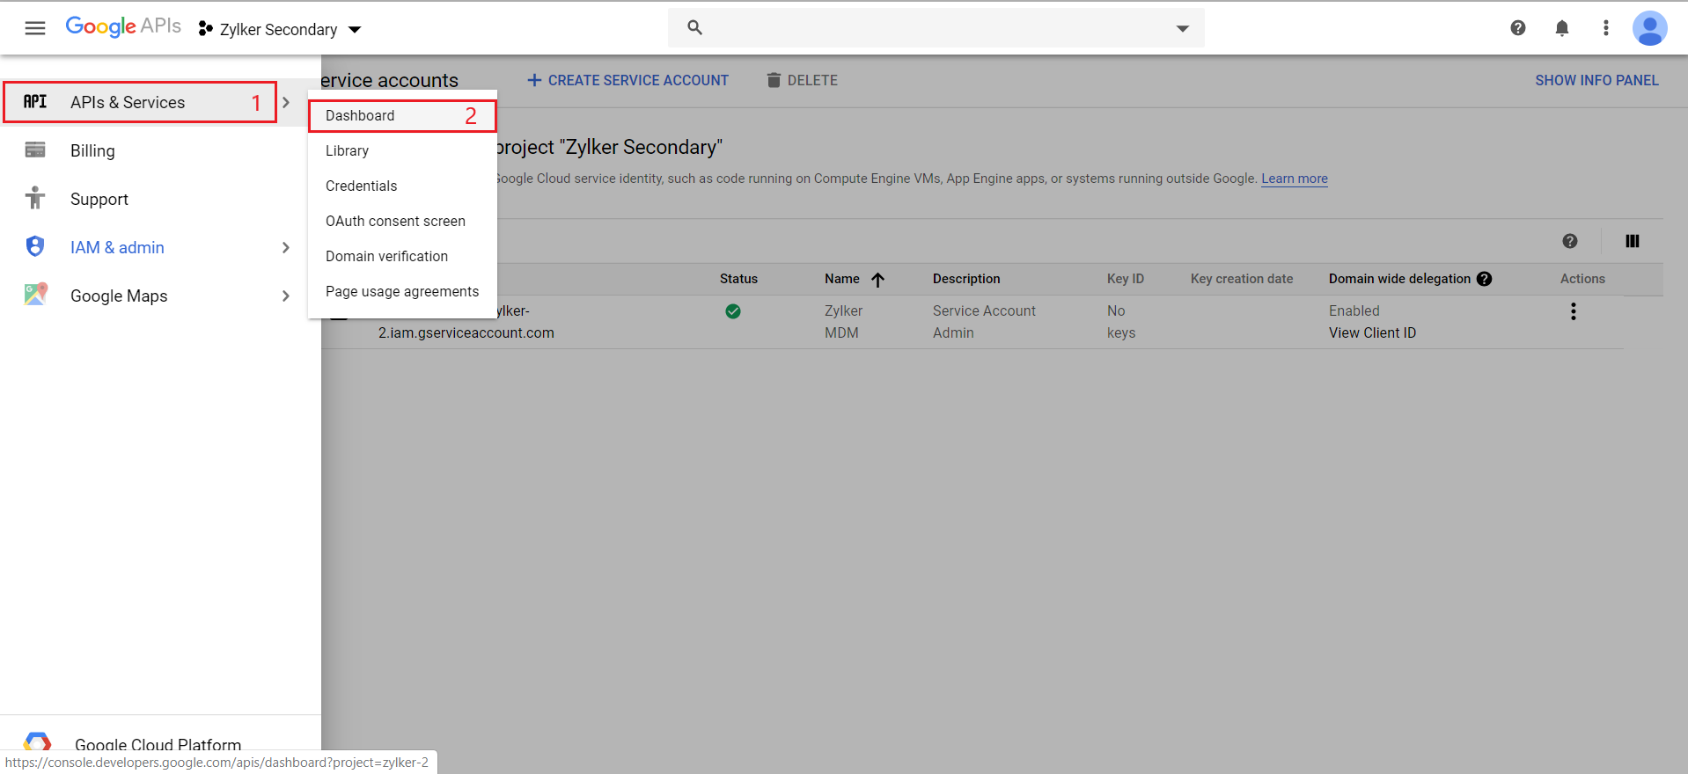Click Show Info Panel

pyautogui.click(x=1596, y=80)
